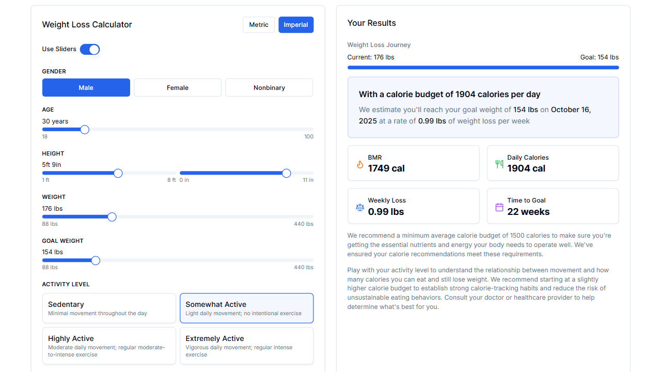Image resolution: width=661 pixels, height=372 pixels.
Task: Choose the Sedentary activity level
Action: 109,308
